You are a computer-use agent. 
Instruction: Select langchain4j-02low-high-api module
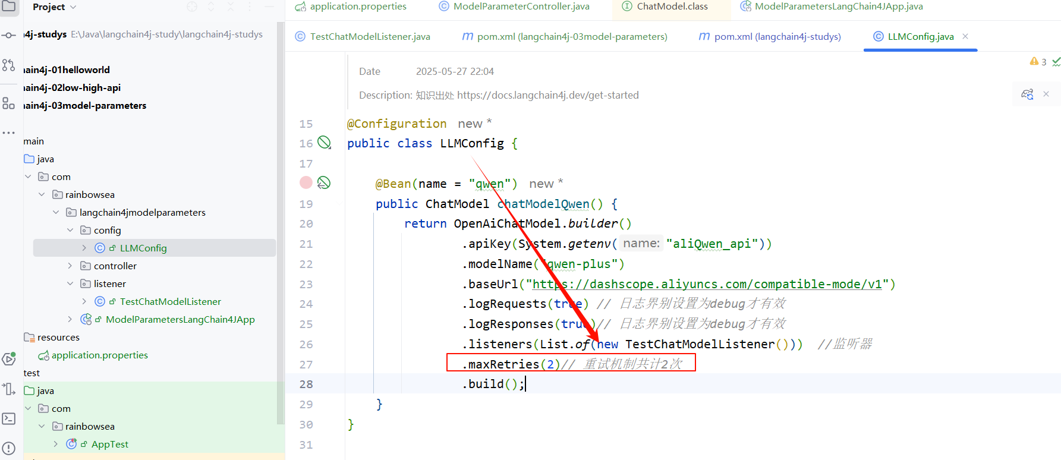click(x=72, y=87)
